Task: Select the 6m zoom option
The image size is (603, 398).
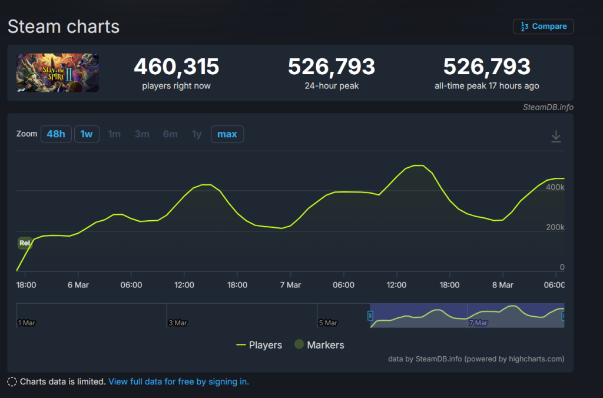Action: click(170, 134)
